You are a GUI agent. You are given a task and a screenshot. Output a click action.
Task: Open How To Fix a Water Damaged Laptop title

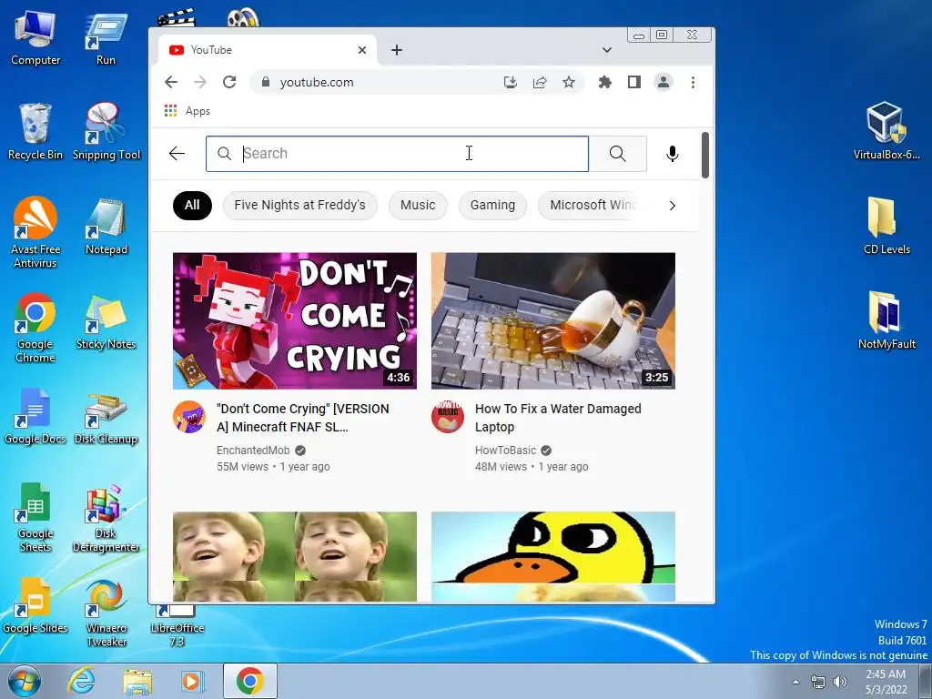558,418
